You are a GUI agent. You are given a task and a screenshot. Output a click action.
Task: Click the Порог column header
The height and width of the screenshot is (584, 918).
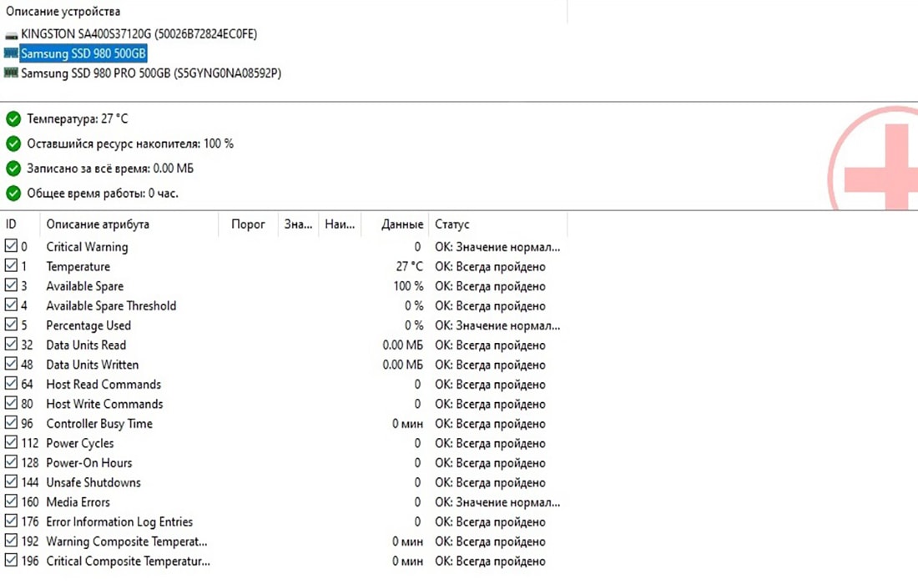tap(248, 224)
